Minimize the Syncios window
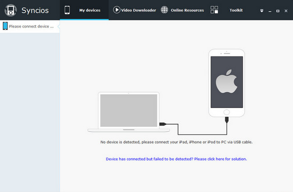The height and width of the screenshot is (192, 293). [x=270, y=10]
